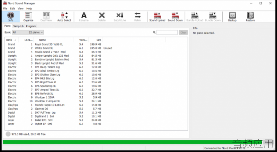Image resolution: width=277 pixels, height=152 pixels.
Task: Open the Help menu
Action: (x=29, y=9)
